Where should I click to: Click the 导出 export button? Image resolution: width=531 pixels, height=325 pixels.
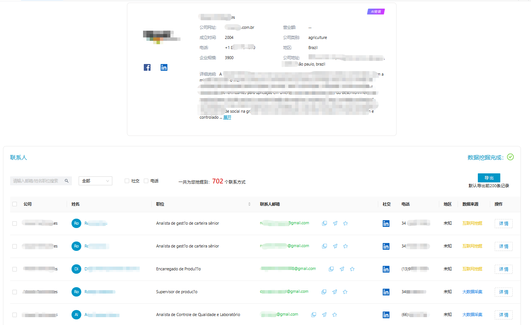489,178
